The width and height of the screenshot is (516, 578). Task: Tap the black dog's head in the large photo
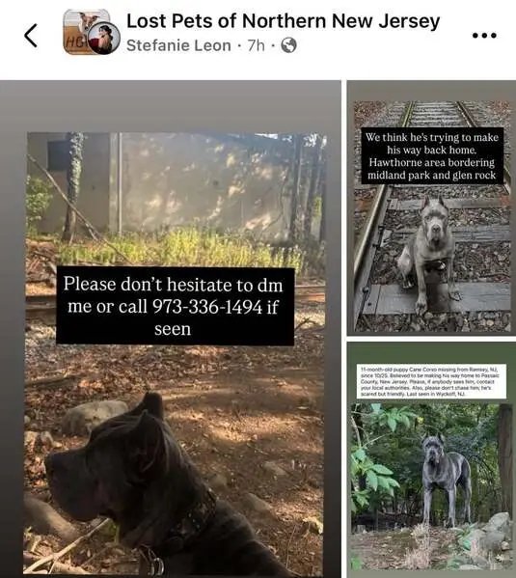(111, 461)
